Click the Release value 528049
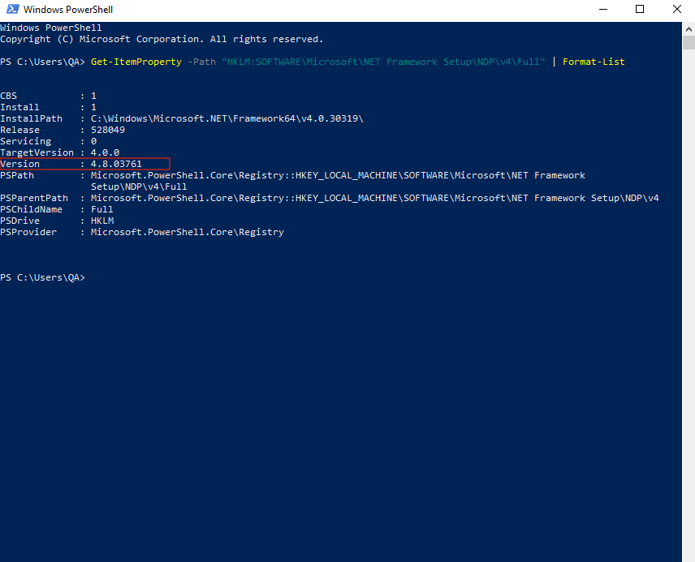This screenshot has width=695, height=562. (108, 131)
